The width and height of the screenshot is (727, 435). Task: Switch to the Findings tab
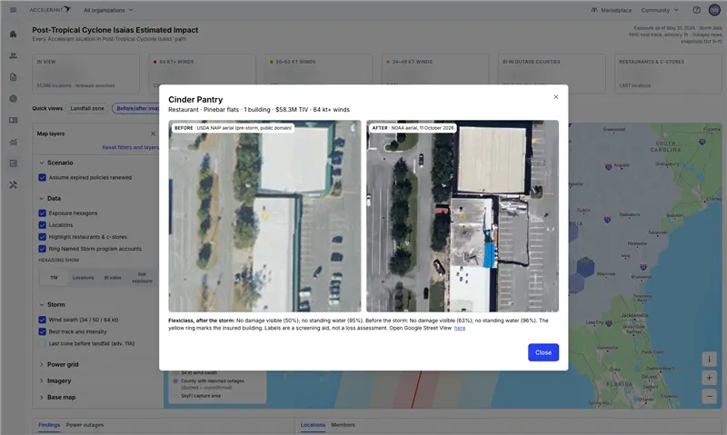(x=49, y=425)
